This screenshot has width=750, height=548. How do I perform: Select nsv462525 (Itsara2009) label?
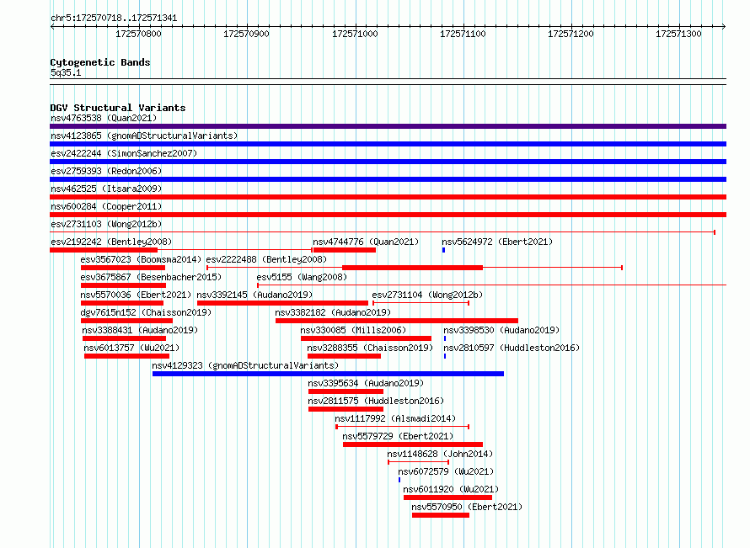[106, 189]
